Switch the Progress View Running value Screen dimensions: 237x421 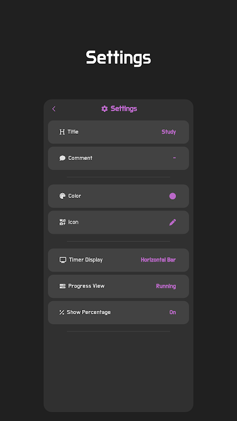click(x=166, y=286)
